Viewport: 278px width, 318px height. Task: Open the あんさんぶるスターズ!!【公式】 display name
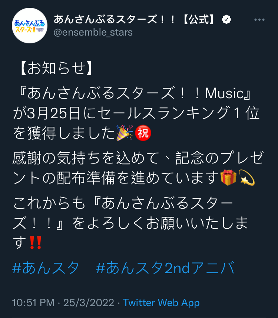coord(135,20)
